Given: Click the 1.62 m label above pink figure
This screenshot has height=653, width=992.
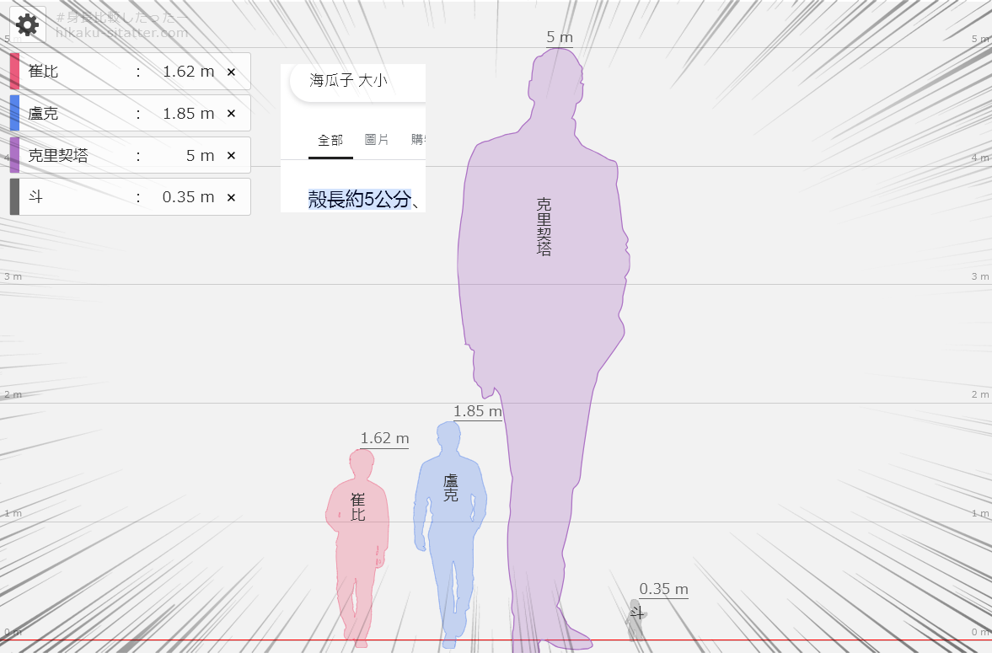Looking at the screenshot, I should (384, 438).
